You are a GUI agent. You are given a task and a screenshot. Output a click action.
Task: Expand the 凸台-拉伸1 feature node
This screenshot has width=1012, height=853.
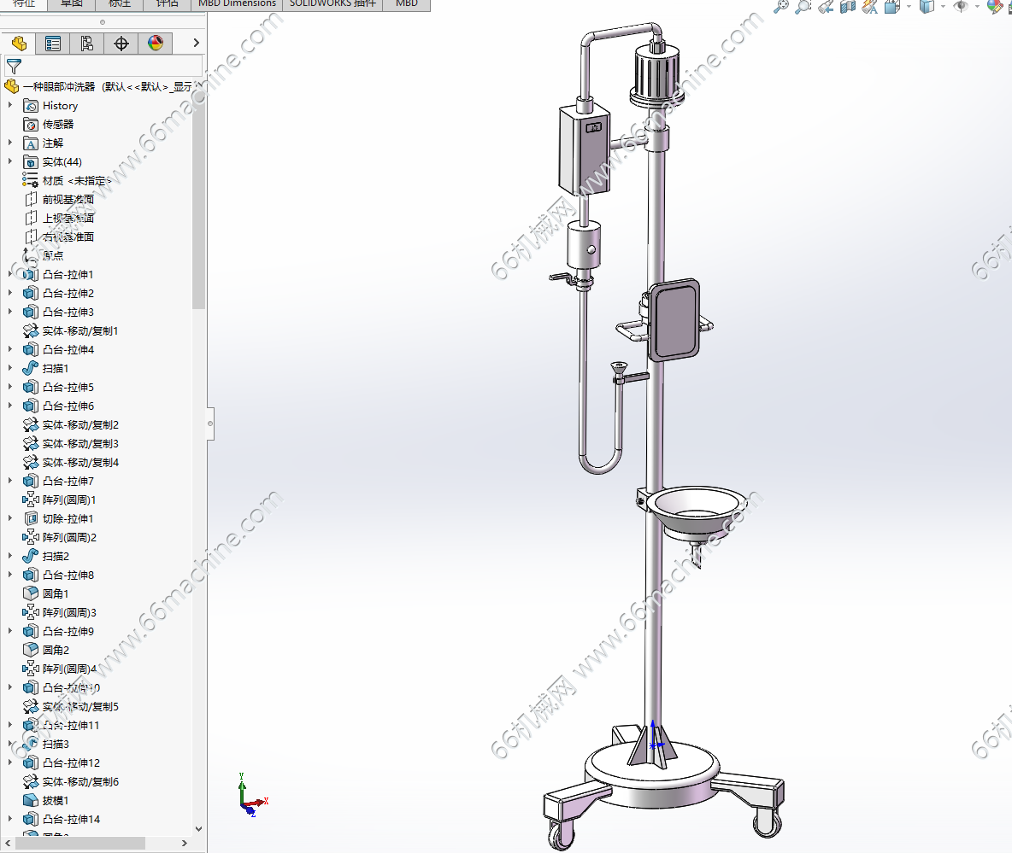[10, 275]
